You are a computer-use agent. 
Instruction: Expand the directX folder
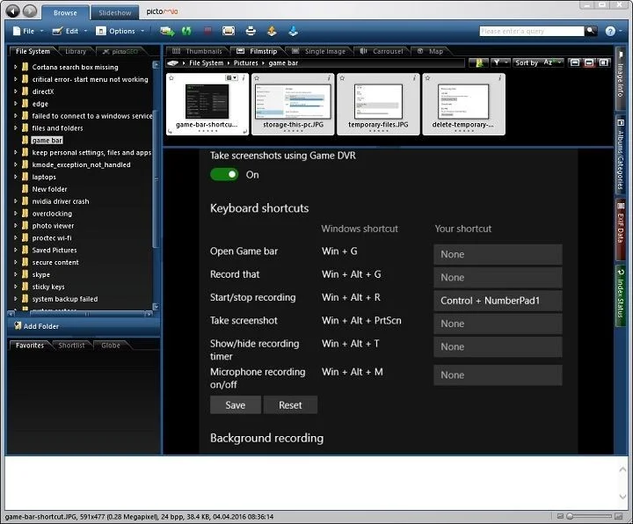click(x=15, y=91)
